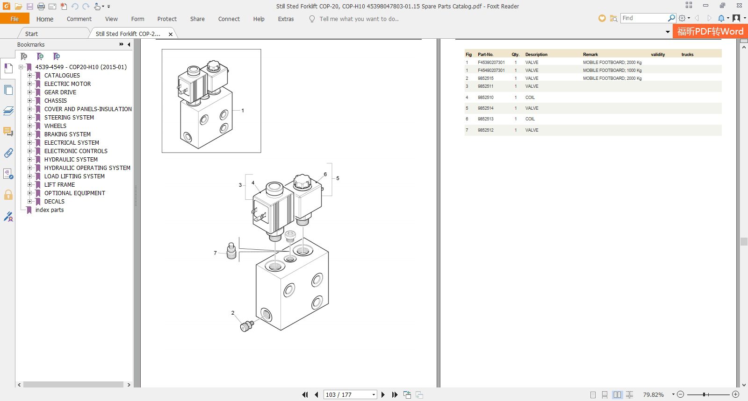Select the ELECTRICAL SYSTEM bookmark
This screenshot has width=748, height=401.
[x=72, y=143]
